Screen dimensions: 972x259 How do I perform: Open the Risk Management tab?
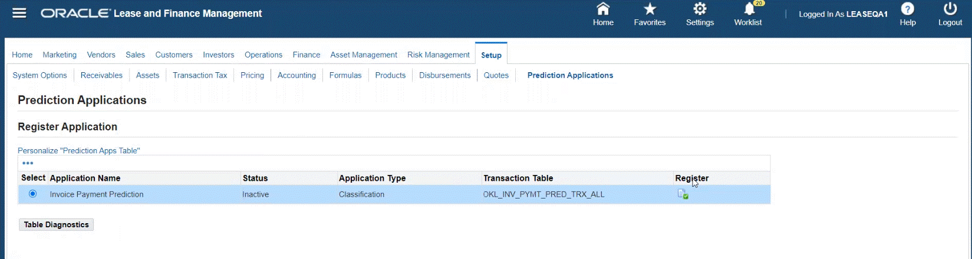click(439, 55)
